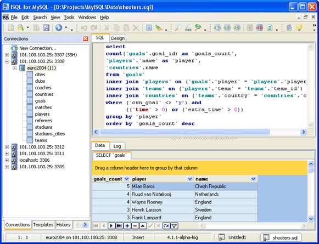Click the clear brush icon in toolbar
Image resolution: width=319 pixels, height=244 pixels.
pyautogui.click(x=159, y=27)
